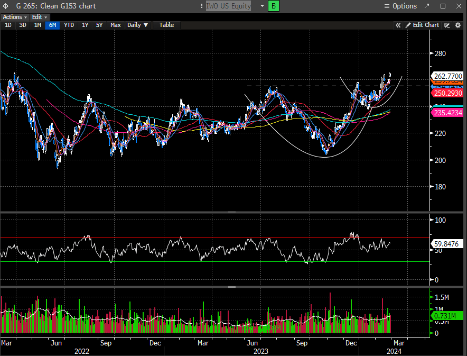Toggle the YTD range button
The width and height of the screenshot is (467, 356).
point(69,25)
